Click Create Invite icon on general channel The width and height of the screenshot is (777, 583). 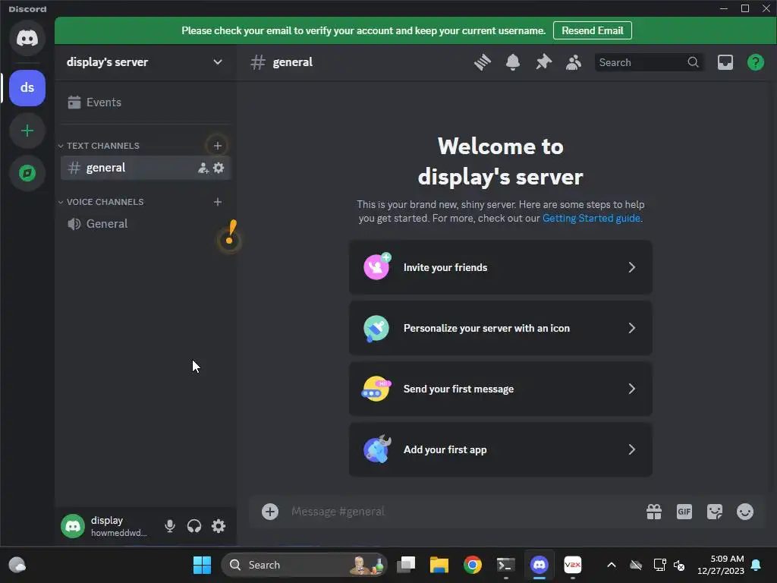203,168
